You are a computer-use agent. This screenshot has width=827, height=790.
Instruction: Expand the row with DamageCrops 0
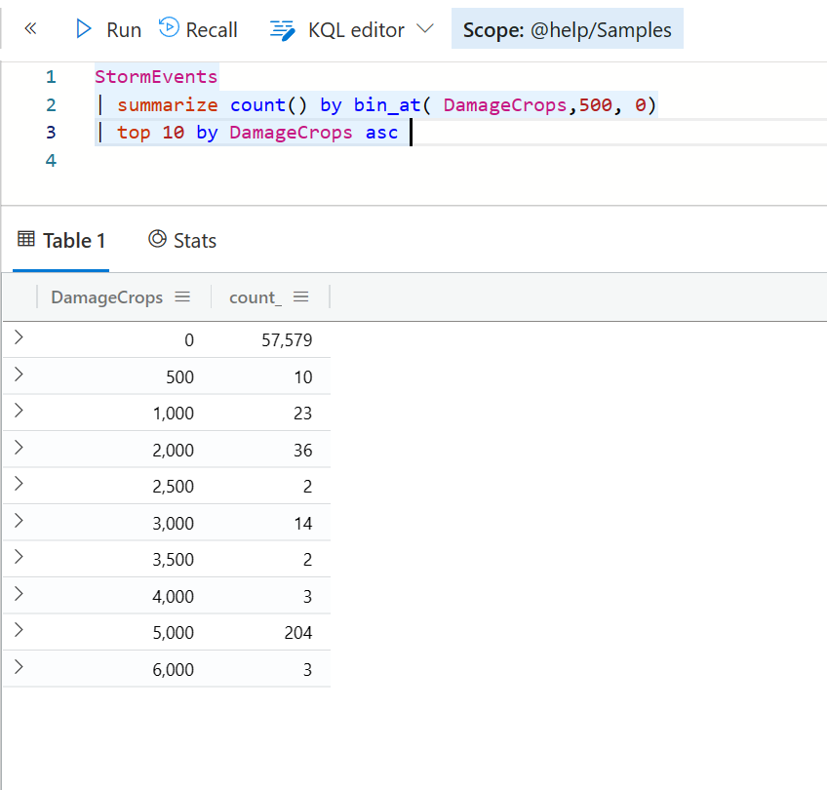coord(19,337)
